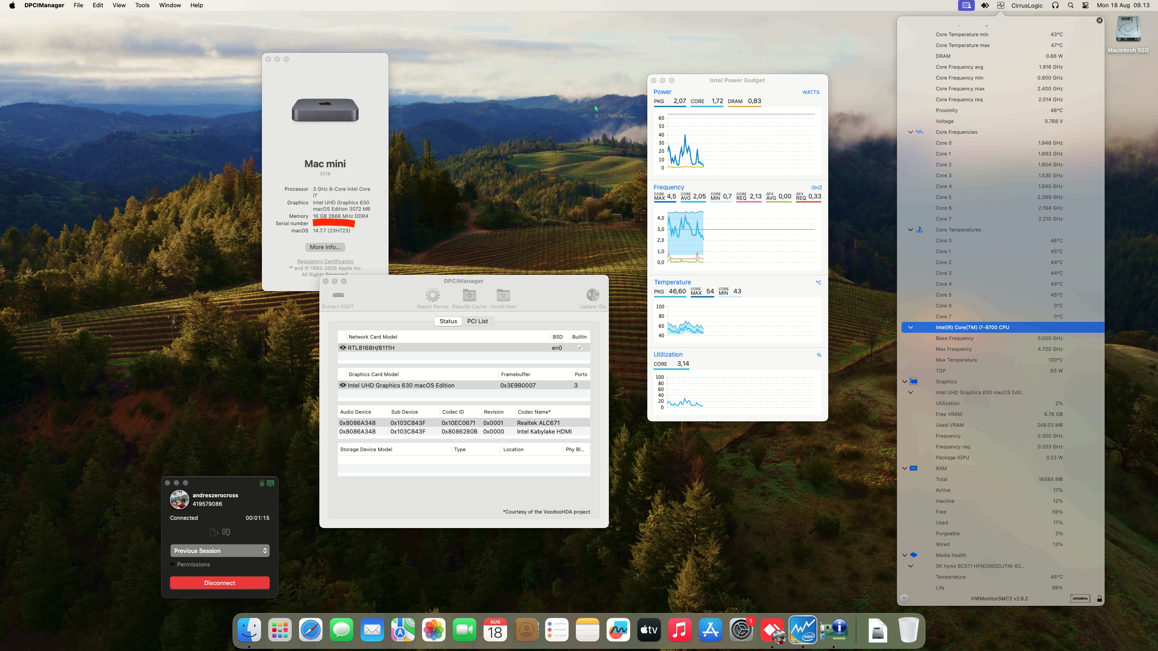Open HWMonitorSMC2 settings gear icon
Image resolution: width=1158 pixels, height=651 pixels.
904,598
